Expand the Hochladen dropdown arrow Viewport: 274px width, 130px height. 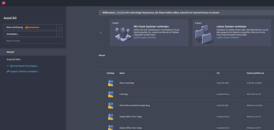point(59,34)
